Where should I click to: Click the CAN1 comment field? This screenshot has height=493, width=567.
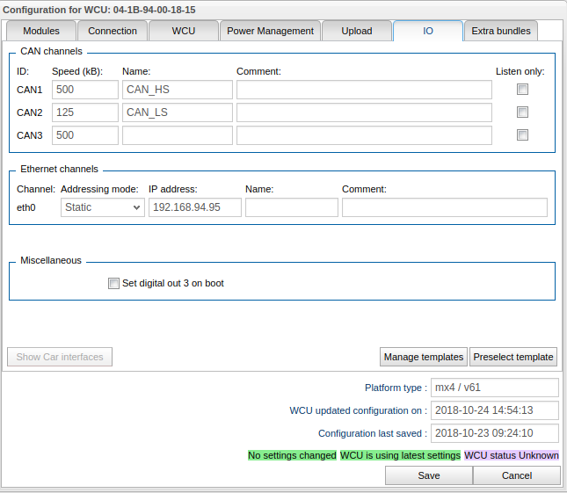click(364, 90)
